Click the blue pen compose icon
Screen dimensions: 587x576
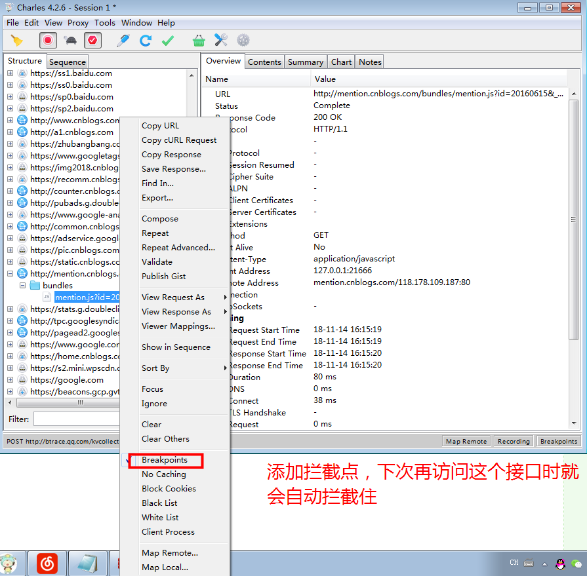click(x=123, y=40)
